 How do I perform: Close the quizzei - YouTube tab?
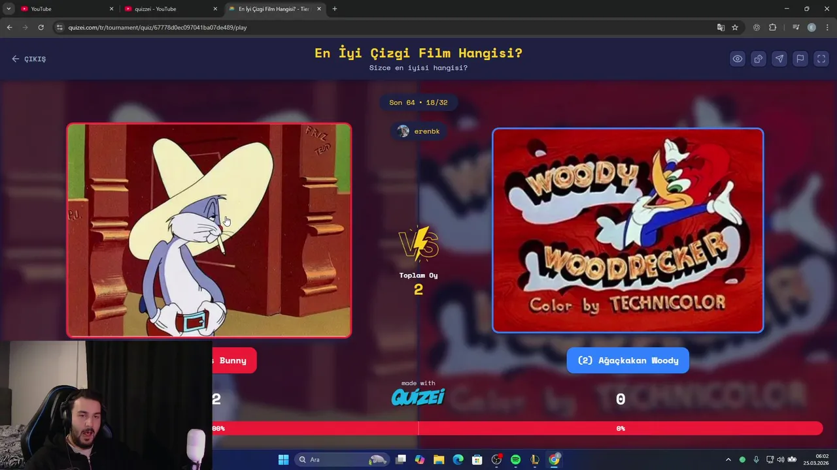tap(215, 9)
